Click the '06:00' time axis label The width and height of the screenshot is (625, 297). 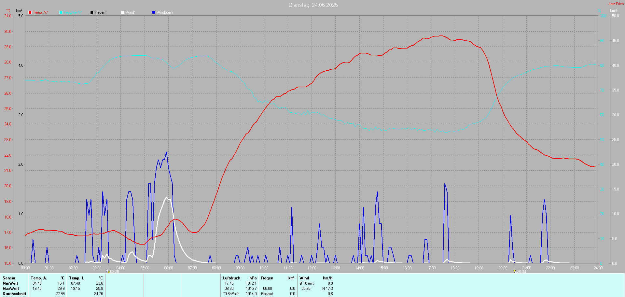click(x=169, y=268)
